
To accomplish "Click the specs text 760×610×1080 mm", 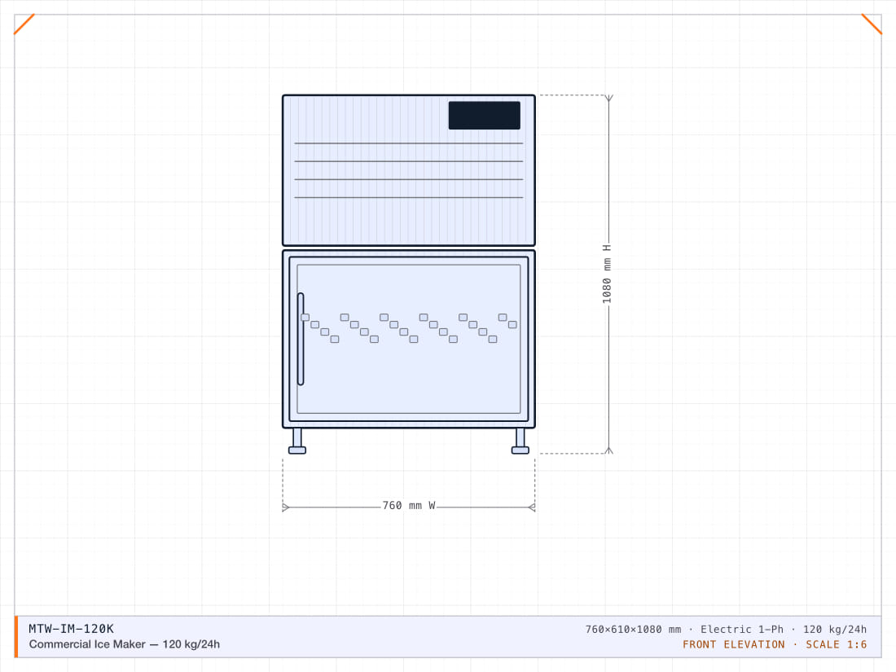I will coord(633,629).
